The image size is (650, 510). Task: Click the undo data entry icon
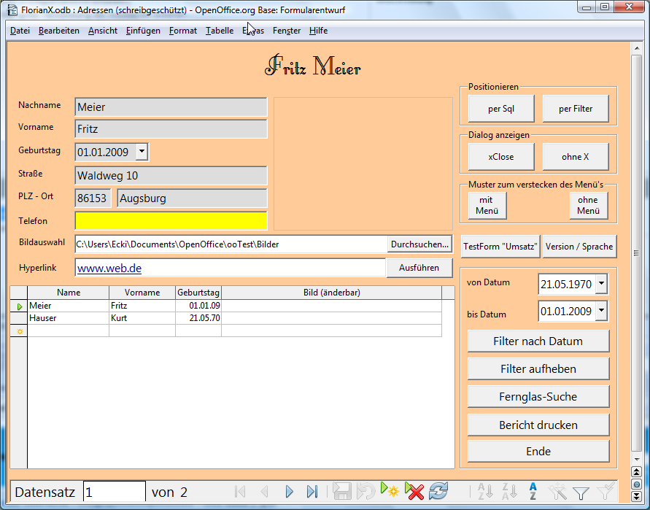pyautogui.click(x=366, y=491)
